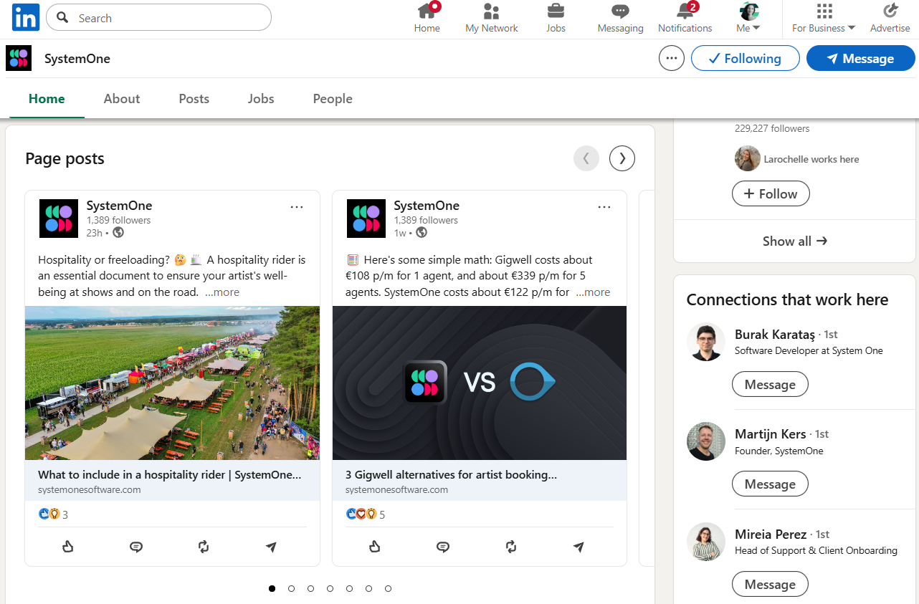Click SystemOne avatar on the 23h post
This screenshot has width=919, height=604.
pos(59,219)
